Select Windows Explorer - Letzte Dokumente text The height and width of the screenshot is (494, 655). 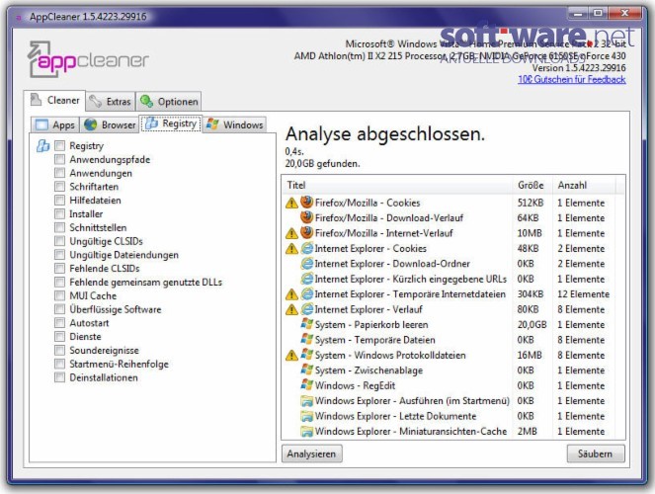[395, 416]
